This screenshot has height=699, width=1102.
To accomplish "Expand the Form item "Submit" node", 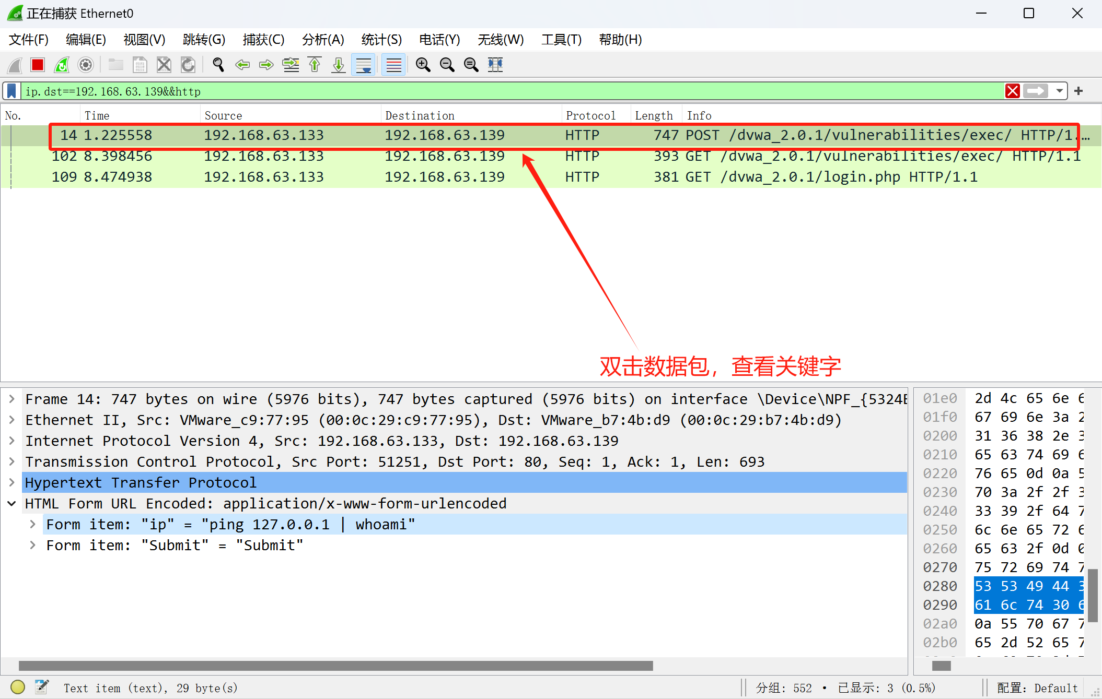I will 33,546.
